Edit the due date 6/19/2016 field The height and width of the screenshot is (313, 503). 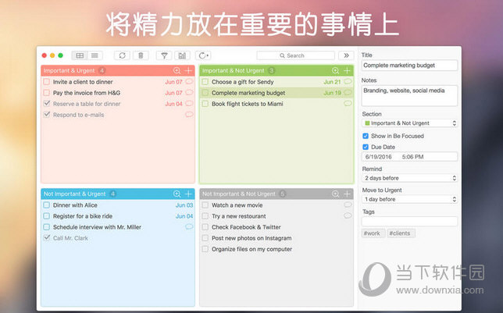409,157
